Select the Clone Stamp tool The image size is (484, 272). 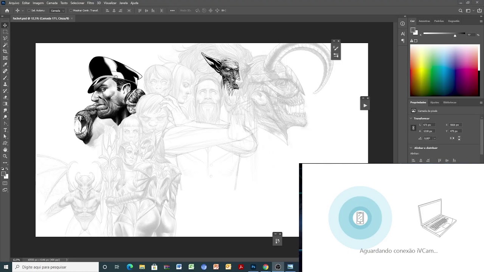[x=5, y=85]
